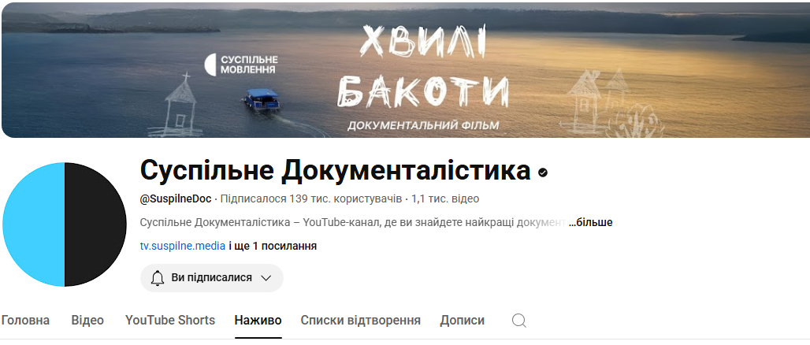Screen dimensions: 810x345
Task: Select the Списки відтворення tab
Action: tap(361, 321)
